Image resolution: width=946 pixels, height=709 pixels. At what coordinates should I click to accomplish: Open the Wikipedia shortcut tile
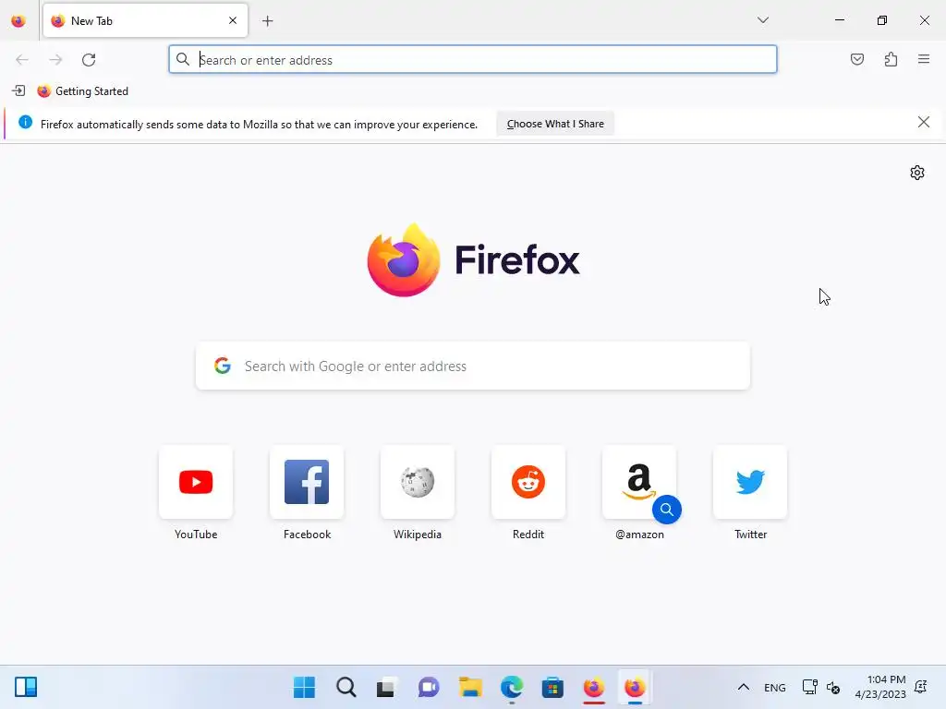click(418, 482)
